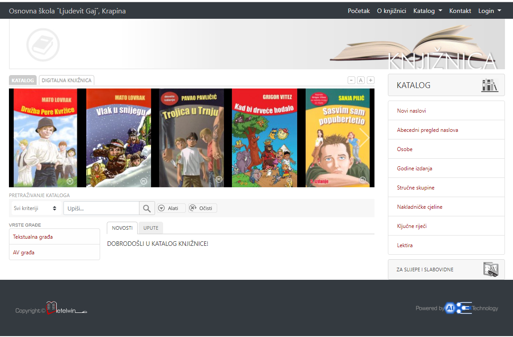Click the accessibility icon for blind users
The height and width of the screenshot is (337, 513).
pyautogui.click(x=491, y=270)
